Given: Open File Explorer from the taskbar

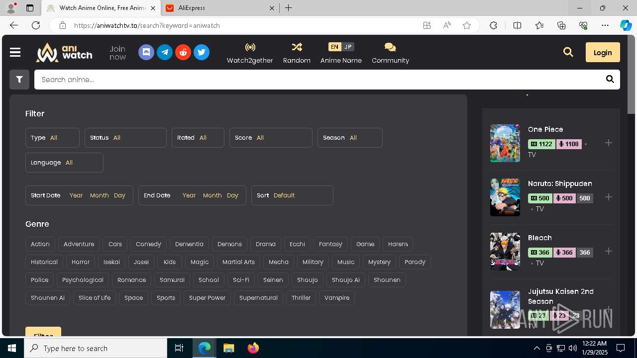Looking at the screenshot, I should point(228,348).
